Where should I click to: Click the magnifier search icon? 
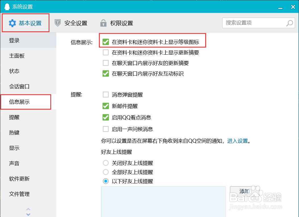pyautogui.click(x=290, y=23)
